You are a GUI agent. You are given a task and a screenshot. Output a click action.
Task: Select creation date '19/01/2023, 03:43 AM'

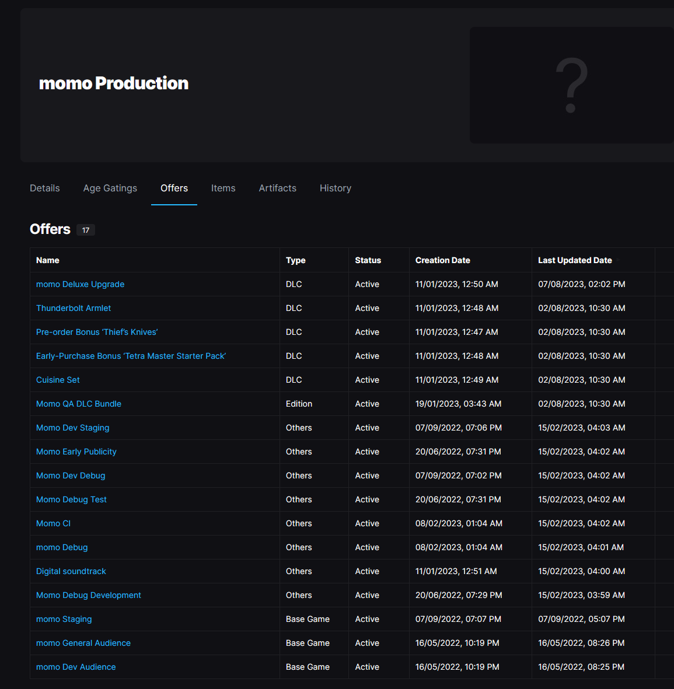pyautogui.click(x=458, y=404)
